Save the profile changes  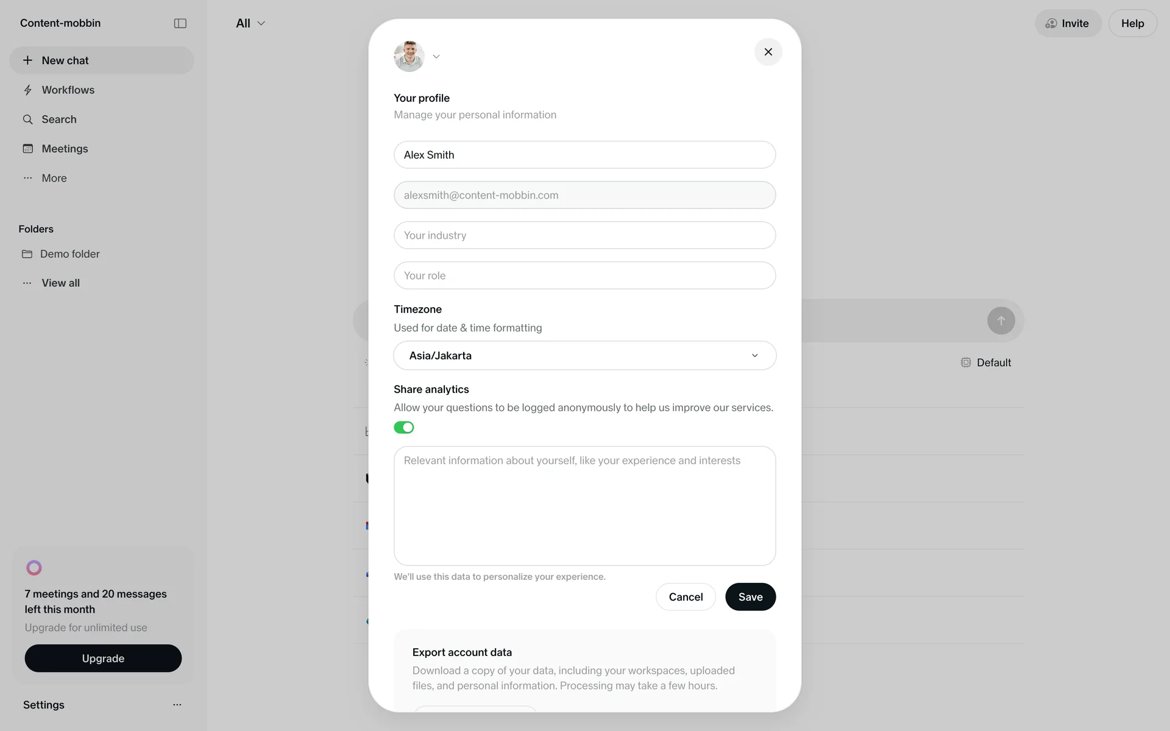pos(750,597)
